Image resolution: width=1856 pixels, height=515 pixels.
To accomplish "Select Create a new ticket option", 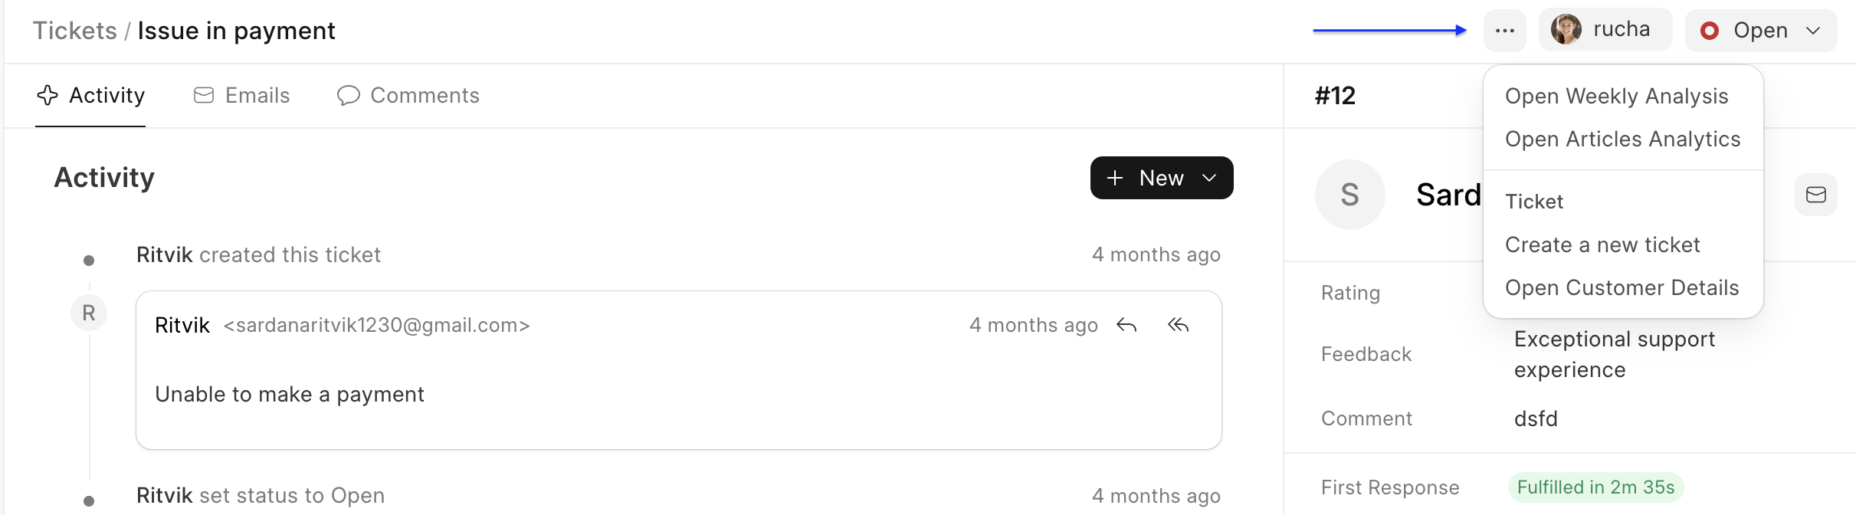I will (1602, 245).
